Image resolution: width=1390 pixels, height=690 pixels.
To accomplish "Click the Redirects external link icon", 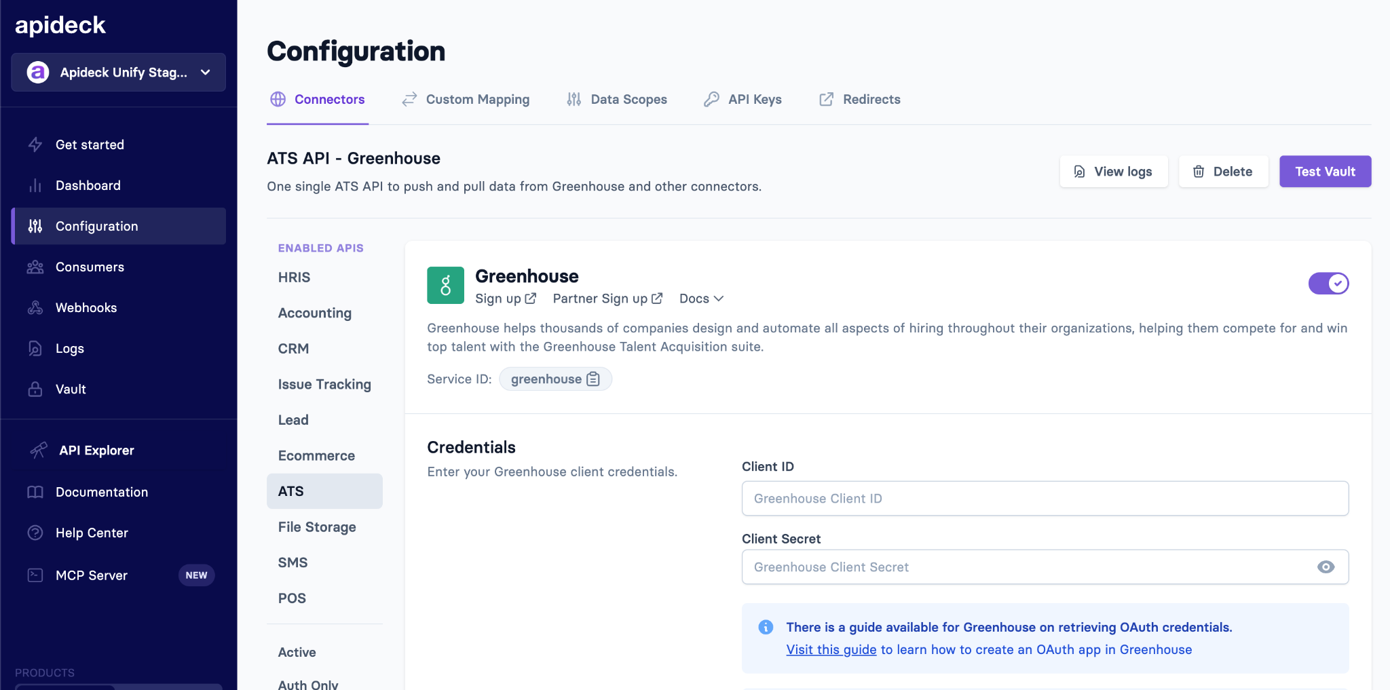I will [x=827, y=99].
